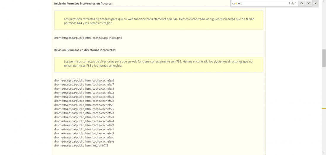Select path ending 'cachefs/4'
326x155 pixels.
click(84, 121)
